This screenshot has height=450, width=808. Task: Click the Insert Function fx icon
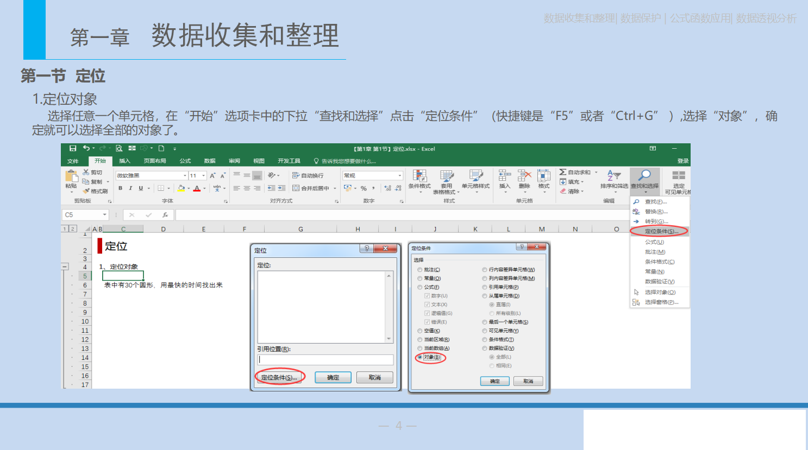(x=165, y=215)
